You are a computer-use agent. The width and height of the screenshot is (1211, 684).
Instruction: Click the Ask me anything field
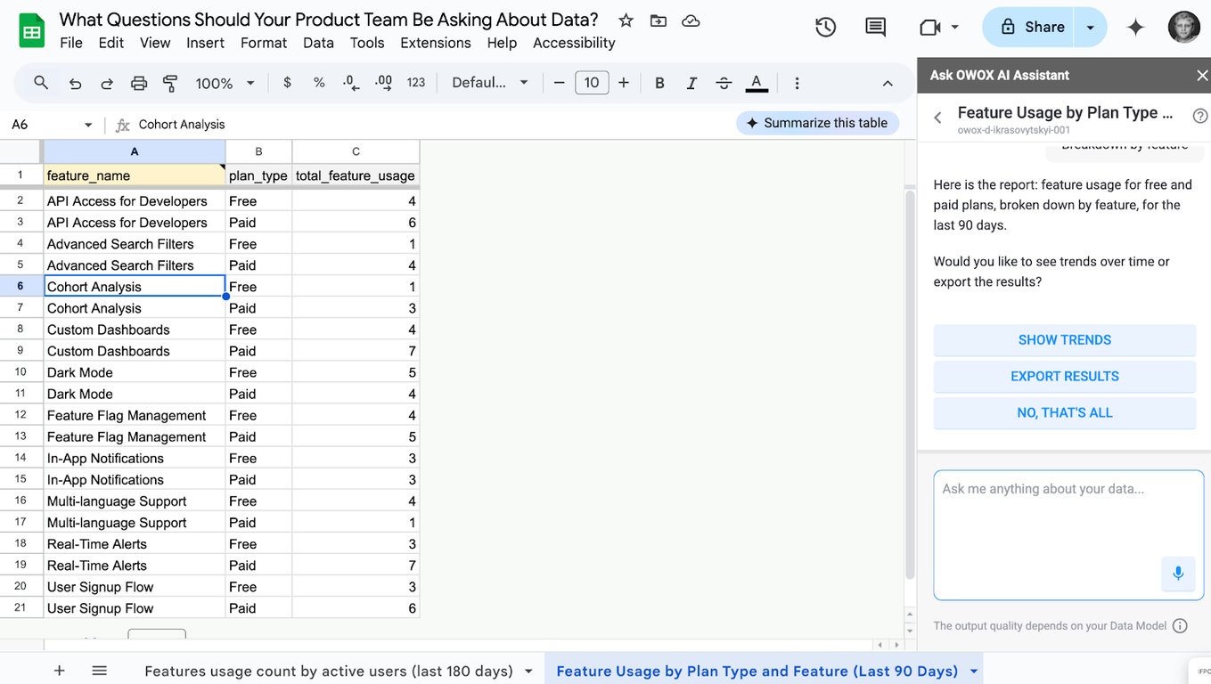[x=1068, y=535]
